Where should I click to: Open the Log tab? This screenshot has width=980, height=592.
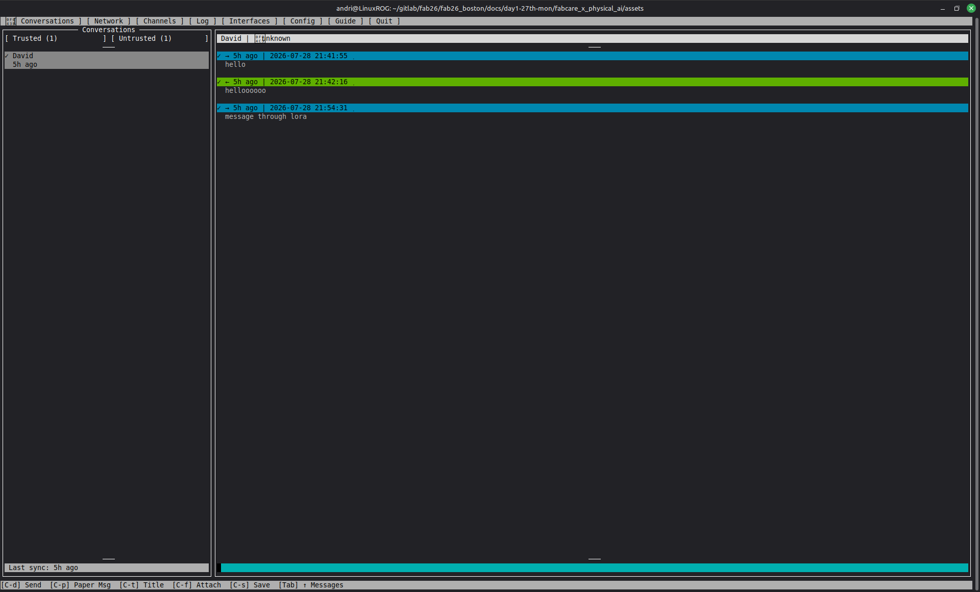coord(203,21)
